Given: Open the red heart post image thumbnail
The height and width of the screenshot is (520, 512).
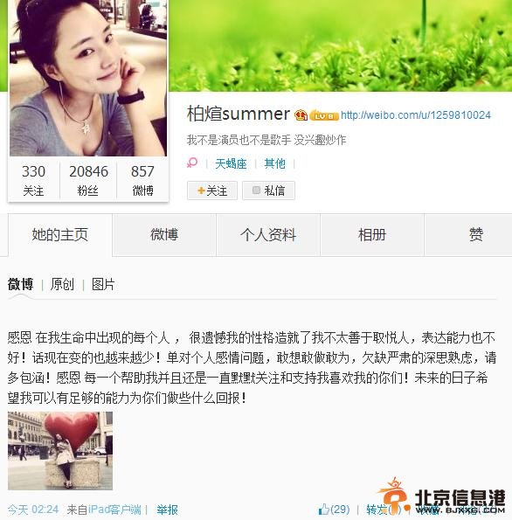Looking at the screenshot, I should (x=60, y=451).
